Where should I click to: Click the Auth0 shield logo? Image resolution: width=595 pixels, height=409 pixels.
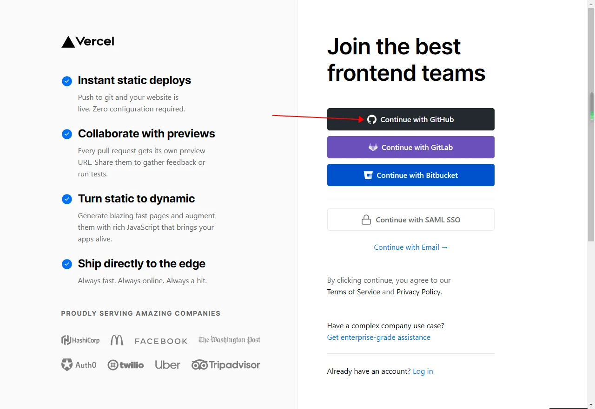click(x=67, y=365)
